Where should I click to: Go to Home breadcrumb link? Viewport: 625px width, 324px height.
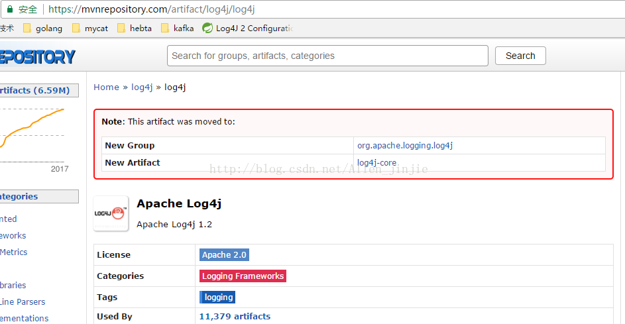pyautogui.click(x=107, y=87)
